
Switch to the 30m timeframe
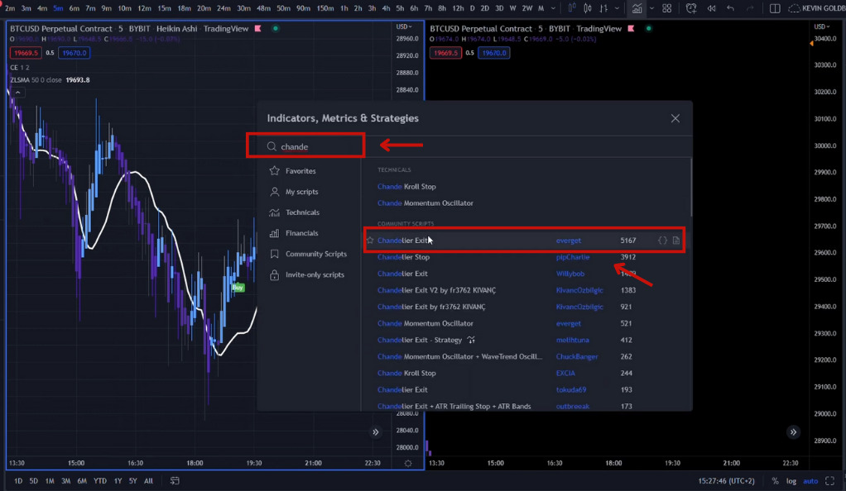(x=244, y=8)
